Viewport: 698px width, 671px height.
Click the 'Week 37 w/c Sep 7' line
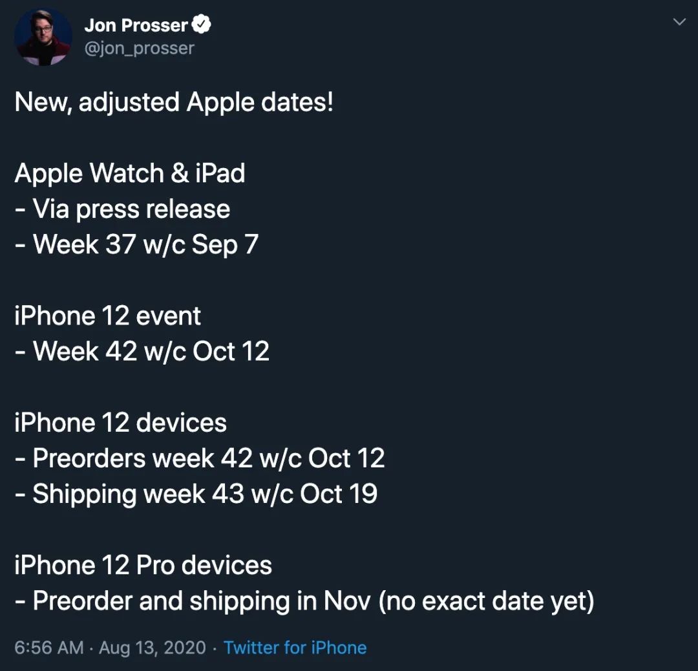(x=136, y=244)
